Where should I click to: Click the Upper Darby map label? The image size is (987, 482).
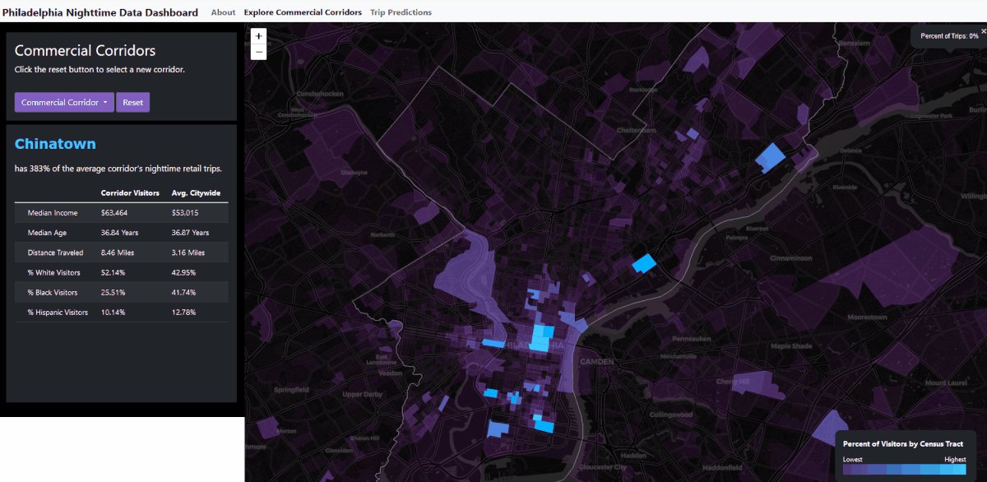click(363, 394)
